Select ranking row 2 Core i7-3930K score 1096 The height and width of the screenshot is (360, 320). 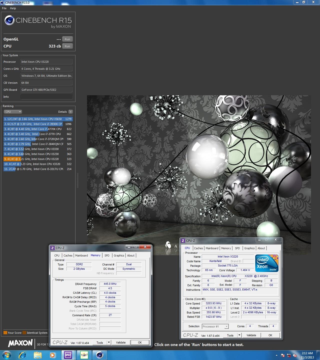38,124
